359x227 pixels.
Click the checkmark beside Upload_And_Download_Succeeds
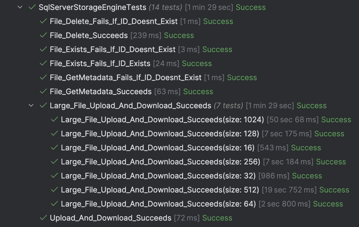click(43, 218)
